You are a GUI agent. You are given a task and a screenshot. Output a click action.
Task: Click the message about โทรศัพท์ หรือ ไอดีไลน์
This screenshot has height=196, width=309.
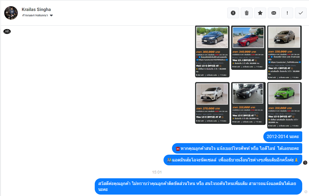(237, 148)
